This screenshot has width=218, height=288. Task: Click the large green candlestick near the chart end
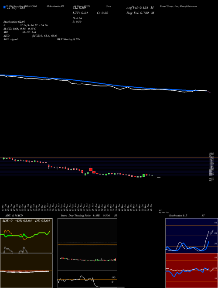[143, 175]
